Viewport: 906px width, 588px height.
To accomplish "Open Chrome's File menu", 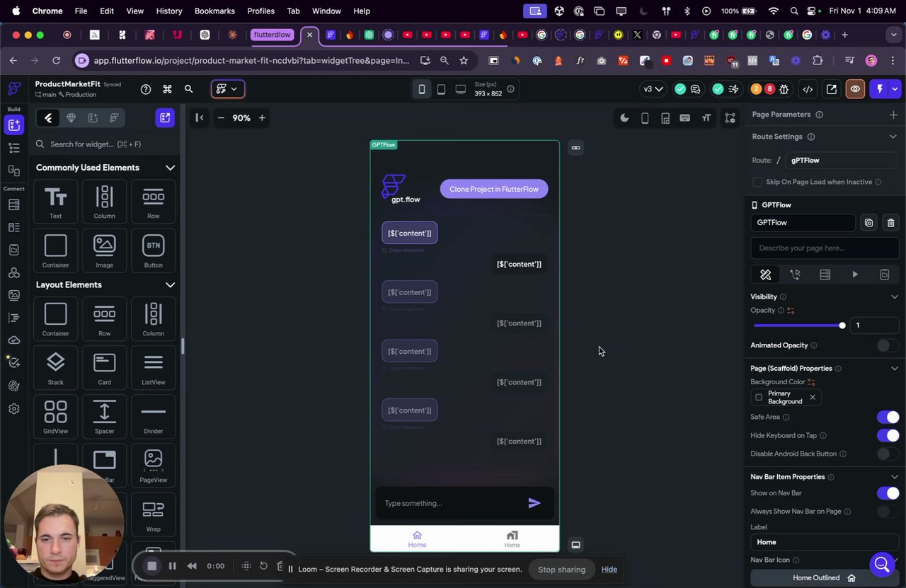I will pos(81,11).
